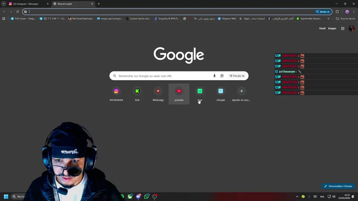Open the bookmarks bar apps grid
Image resolution: width=358 pixels, height=201 pixels.
point(4,19)
